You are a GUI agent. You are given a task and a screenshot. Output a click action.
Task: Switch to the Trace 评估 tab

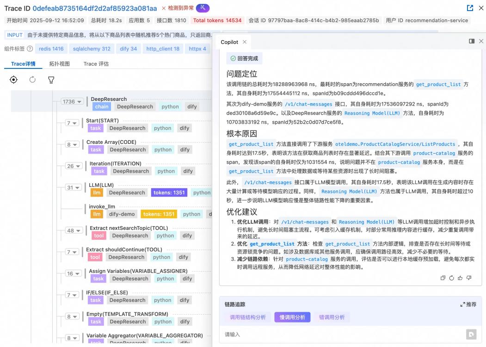click(96, 64)
